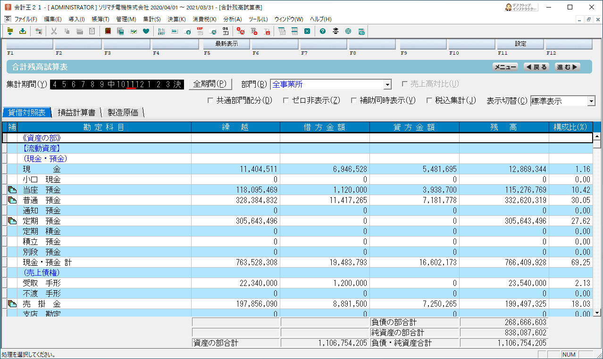Click the table's vertical scrollbar down arrow
The height and width of the screenshot is (359, 603).
597,312
